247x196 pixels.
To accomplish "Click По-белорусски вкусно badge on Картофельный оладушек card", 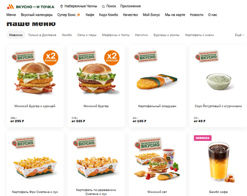I will tap(146, 56).
